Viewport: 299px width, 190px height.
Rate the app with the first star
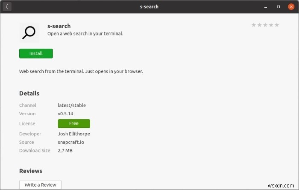[254, 25]
